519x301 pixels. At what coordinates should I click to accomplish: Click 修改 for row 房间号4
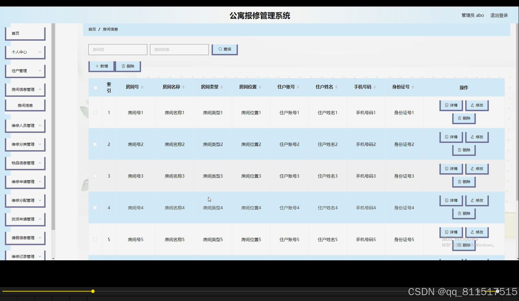point(477,201)
